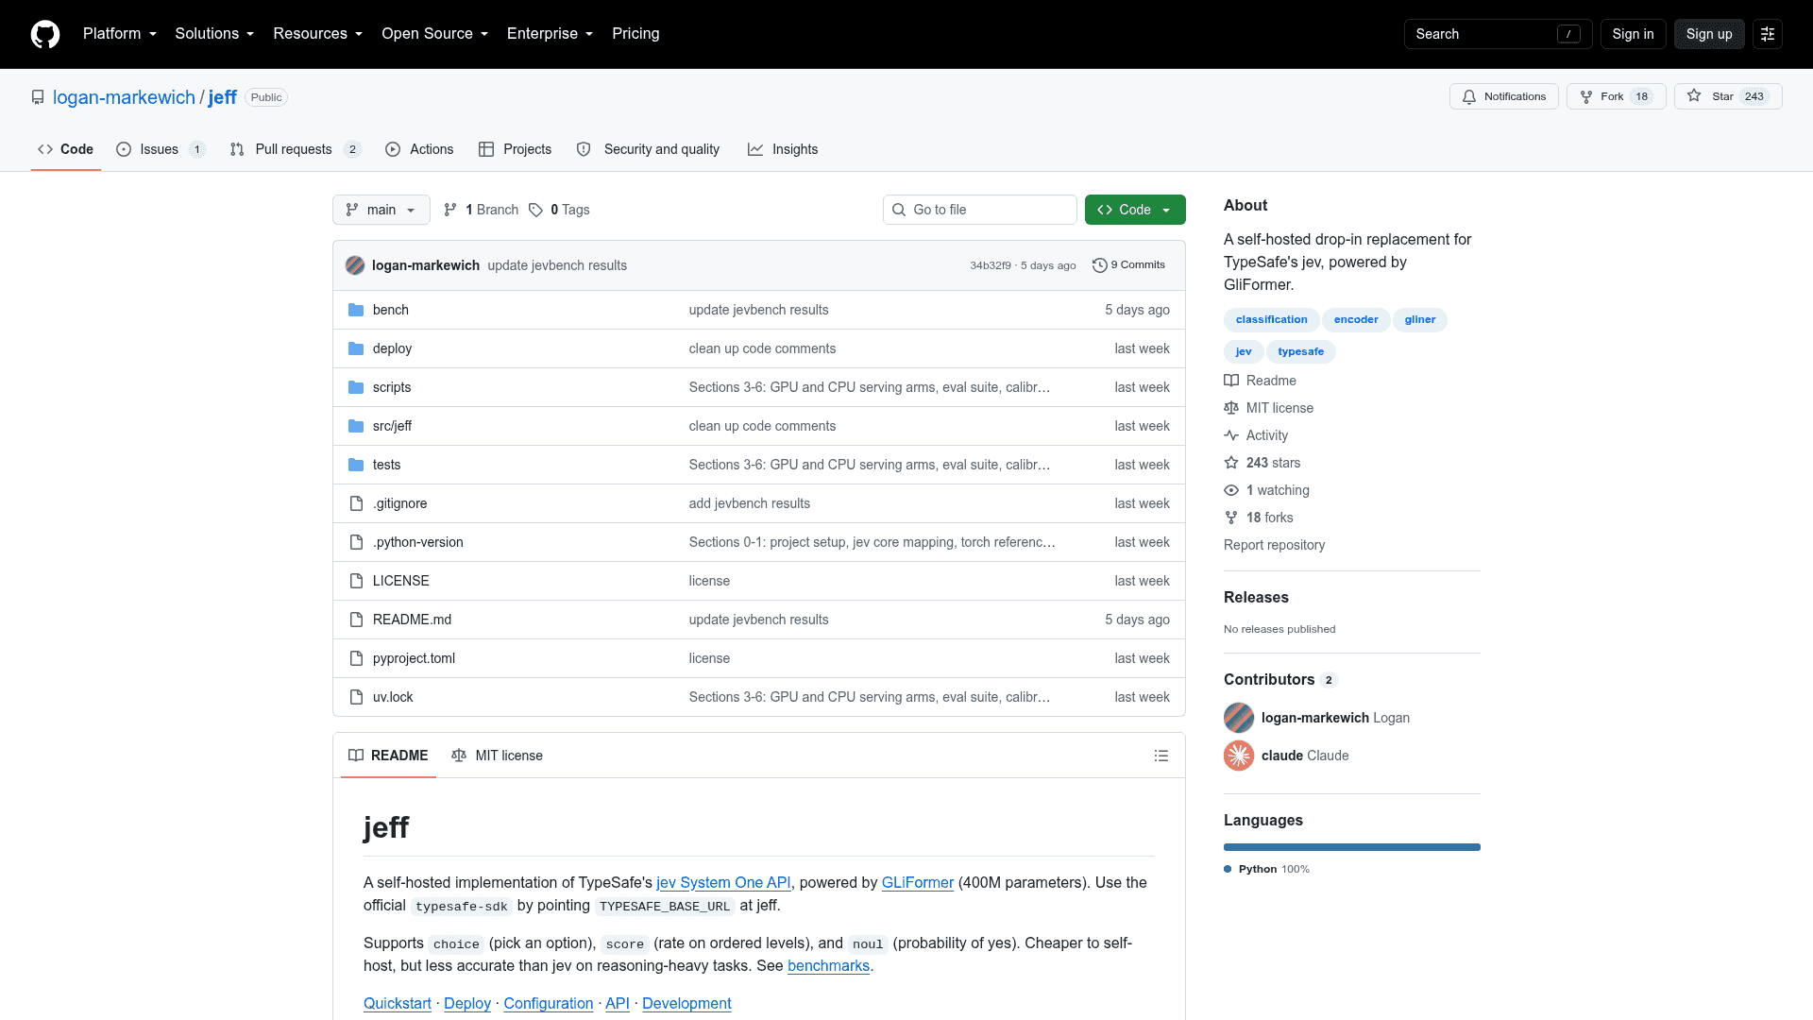This screenshot has height=1020, width=1813.
Task: Open the 9 Commits history link
Action: click(1128, 265)
